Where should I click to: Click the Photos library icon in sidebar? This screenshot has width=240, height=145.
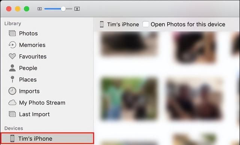(12, 33)
